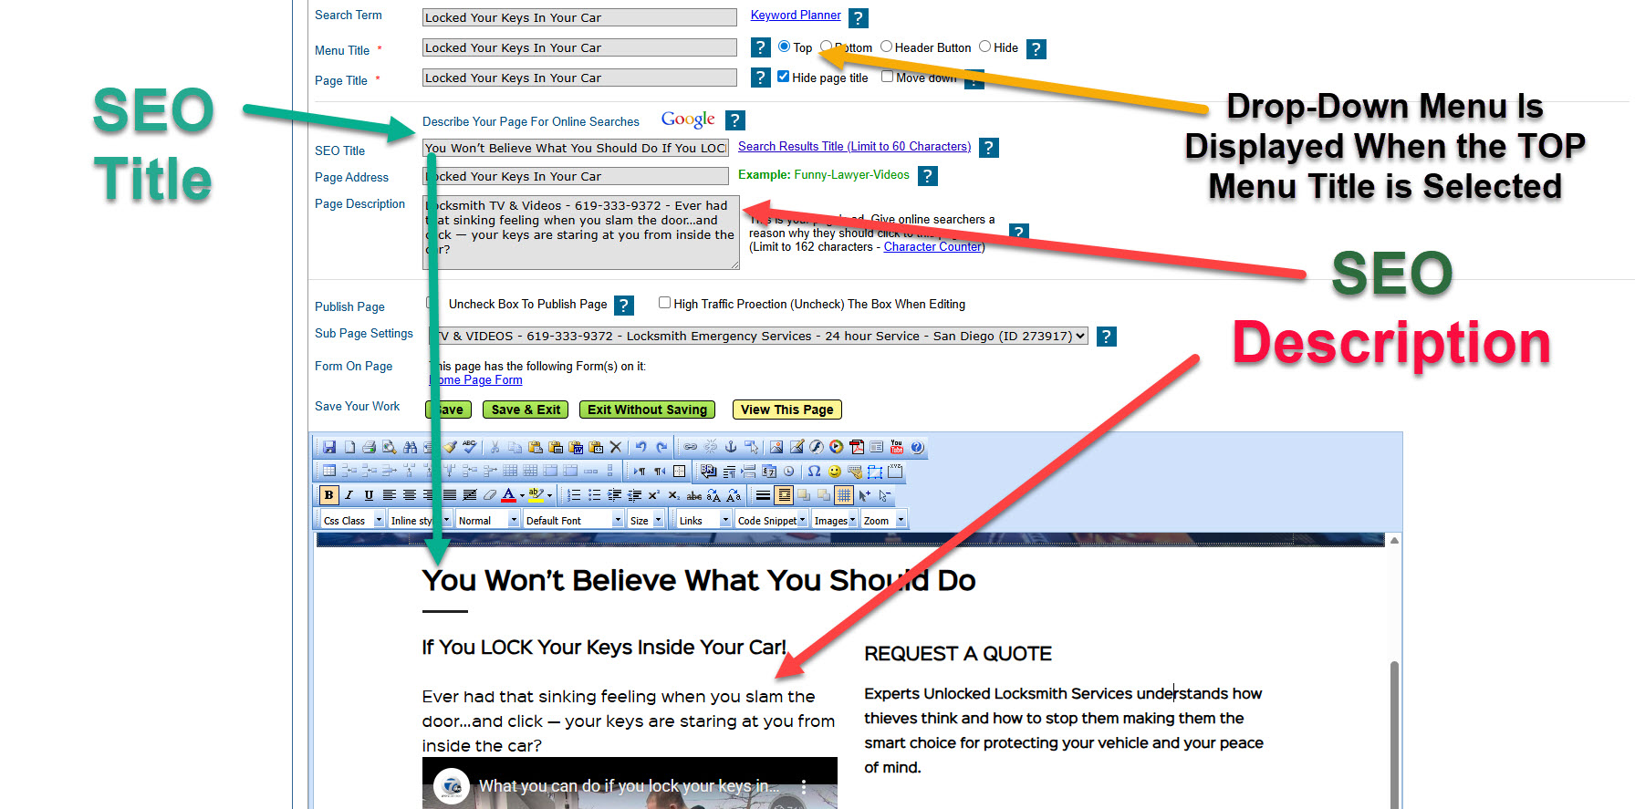
Task: Click the YouTube insert icon
Action: click(897, 447)
